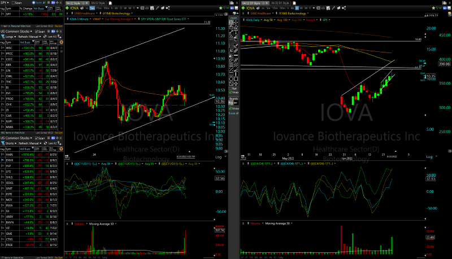Image resolution: width=452 pixels, height=259 pixels.
Task: Select 15m timeframe in left chart
Action: [99, 8]
